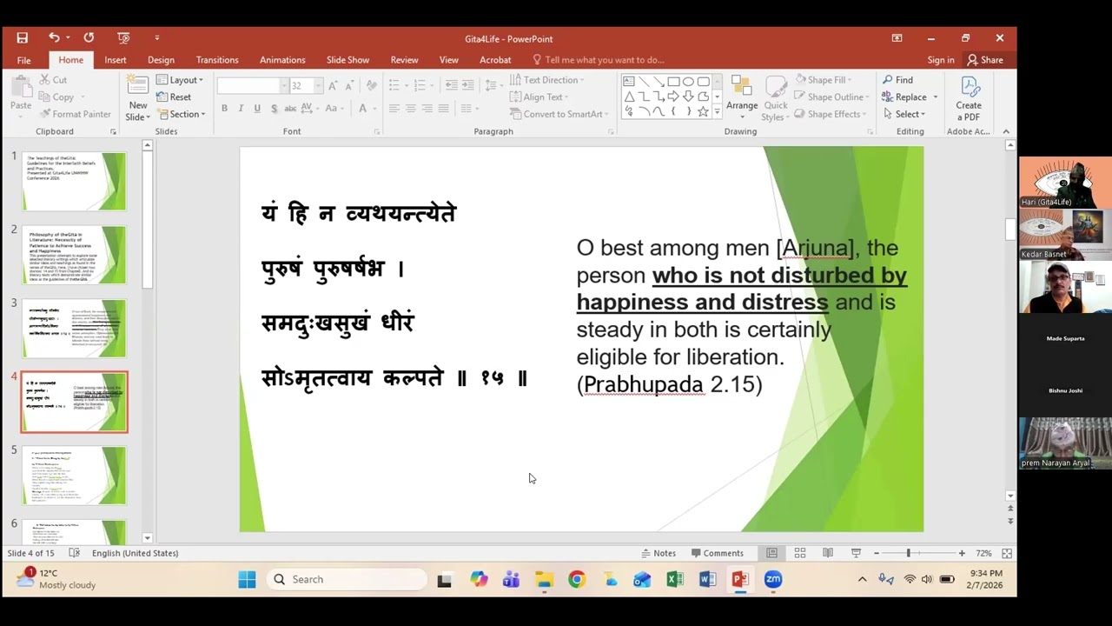Open the Shape Effects dropdown

pos(831,114)
